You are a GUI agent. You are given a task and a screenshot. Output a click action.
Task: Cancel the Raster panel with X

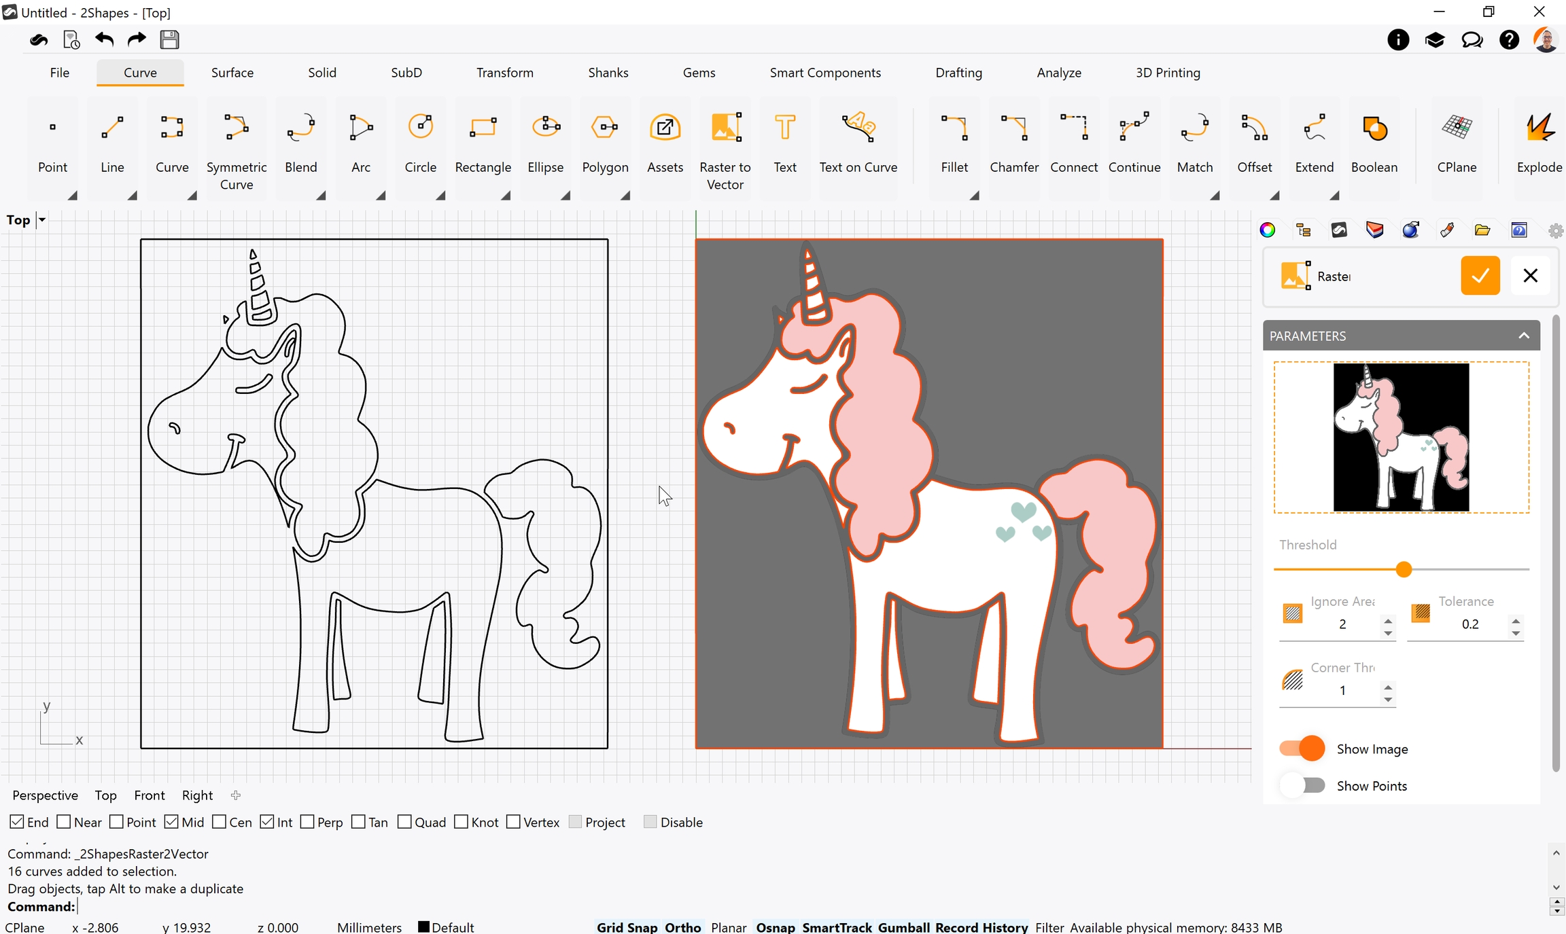(x=1530, y=276)
